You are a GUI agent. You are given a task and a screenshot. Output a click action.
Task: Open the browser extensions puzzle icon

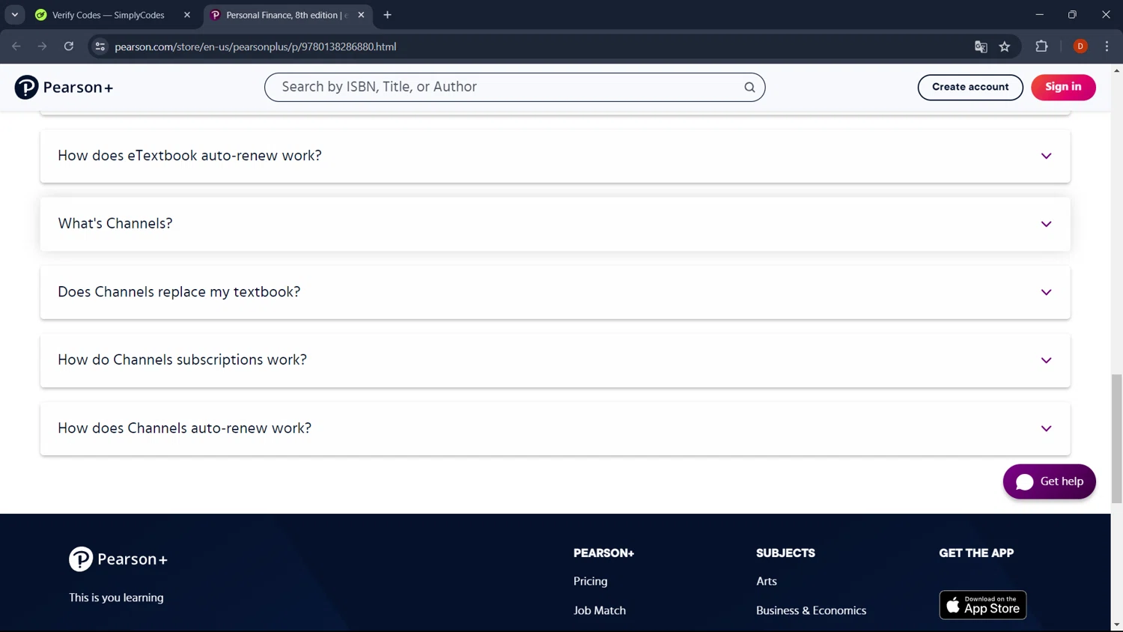(1041, 46)
